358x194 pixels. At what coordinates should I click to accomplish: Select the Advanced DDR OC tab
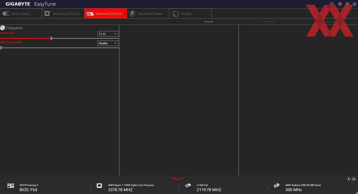point(106,13)
